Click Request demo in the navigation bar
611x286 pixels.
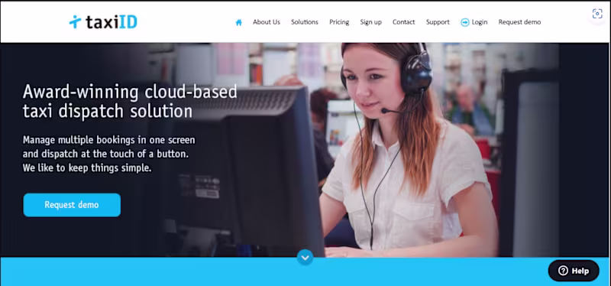(520, 22)
